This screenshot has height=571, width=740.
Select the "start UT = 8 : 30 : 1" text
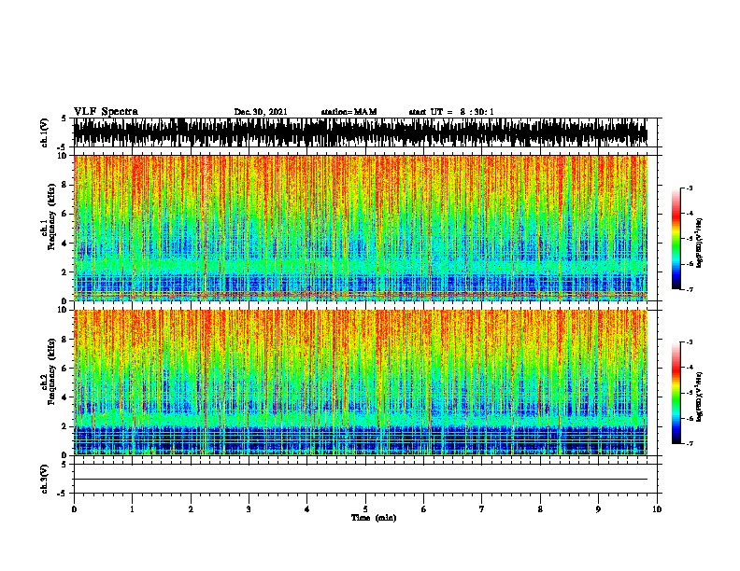click(451, 112)
